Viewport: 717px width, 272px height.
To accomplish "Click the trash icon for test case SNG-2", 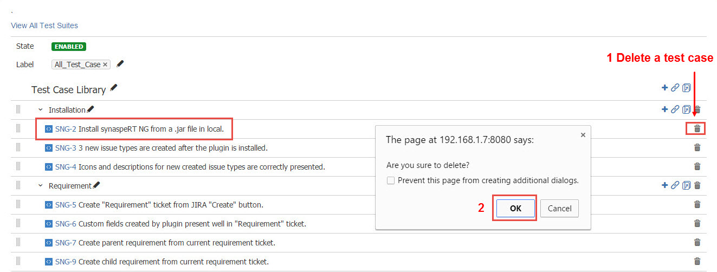I will coord(697,128).
